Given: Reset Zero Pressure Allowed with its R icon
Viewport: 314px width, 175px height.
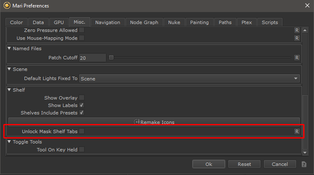Looking at the screenshot, I should pyautogui.click(x=297, y=30).
